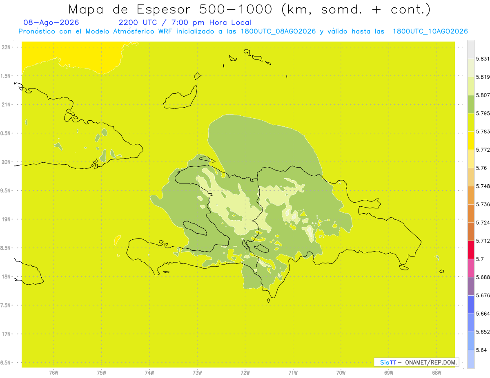The image size is (490, 378).
Task: Select the date label "08-Ago-2026"
Action: click(51, 22)
